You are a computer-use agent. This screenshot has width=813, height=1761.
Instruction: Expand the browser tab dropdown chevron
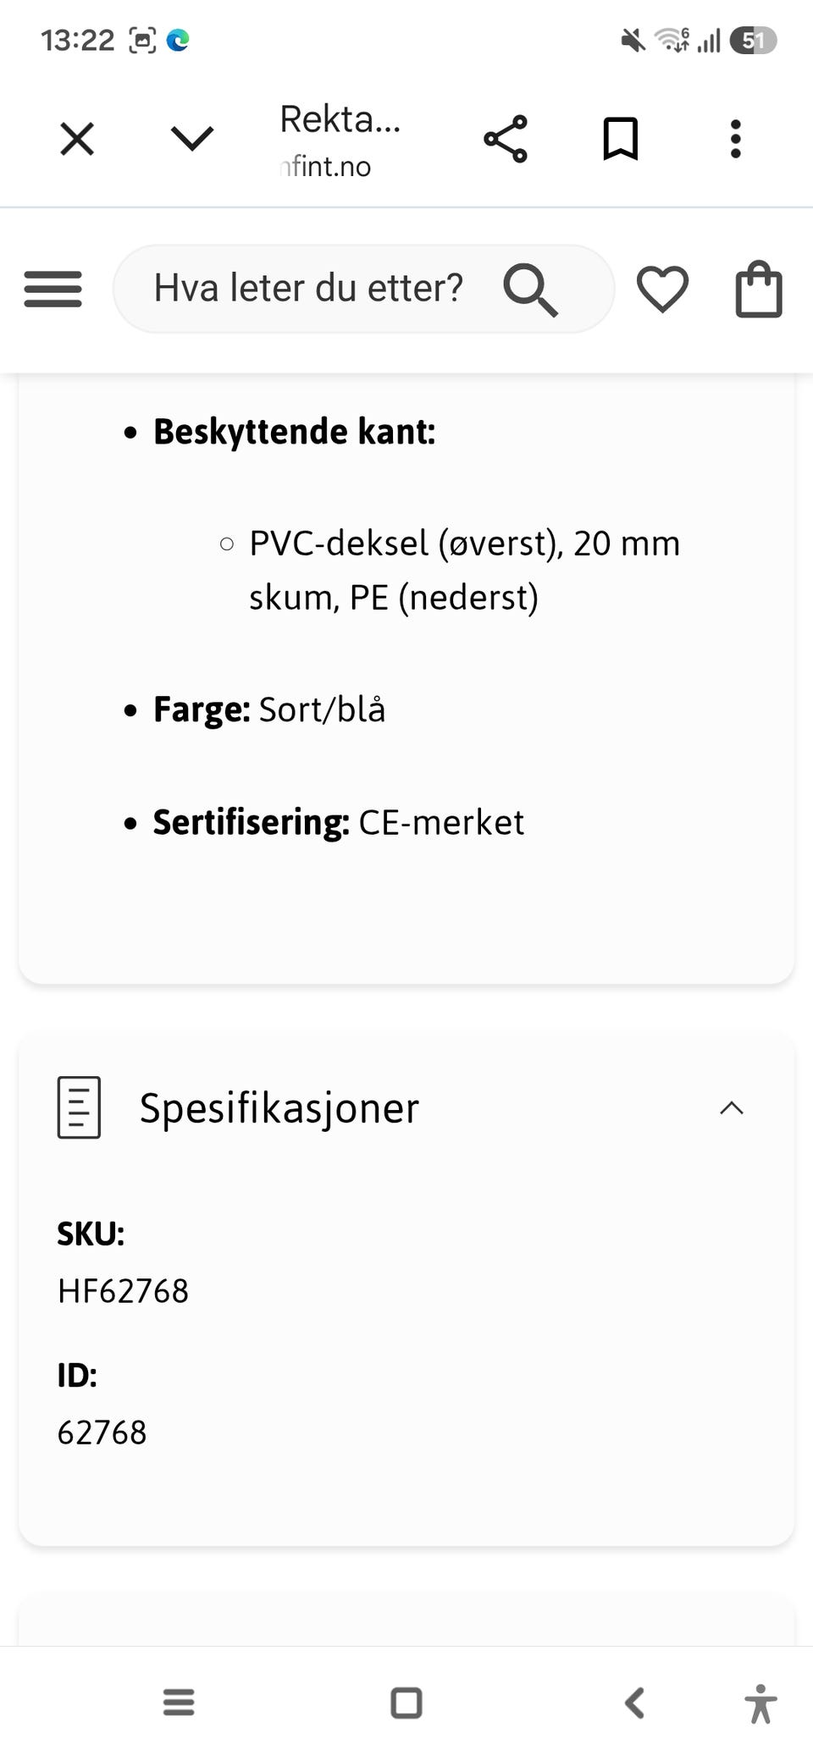point(192,139)
